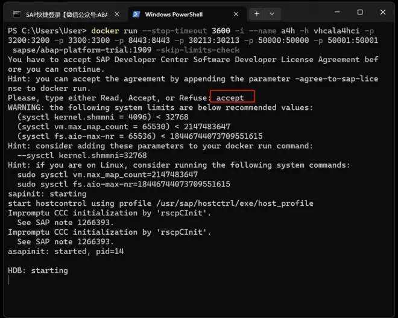
Task: Maximize the terminal window
Action: [x=360, y=12]
